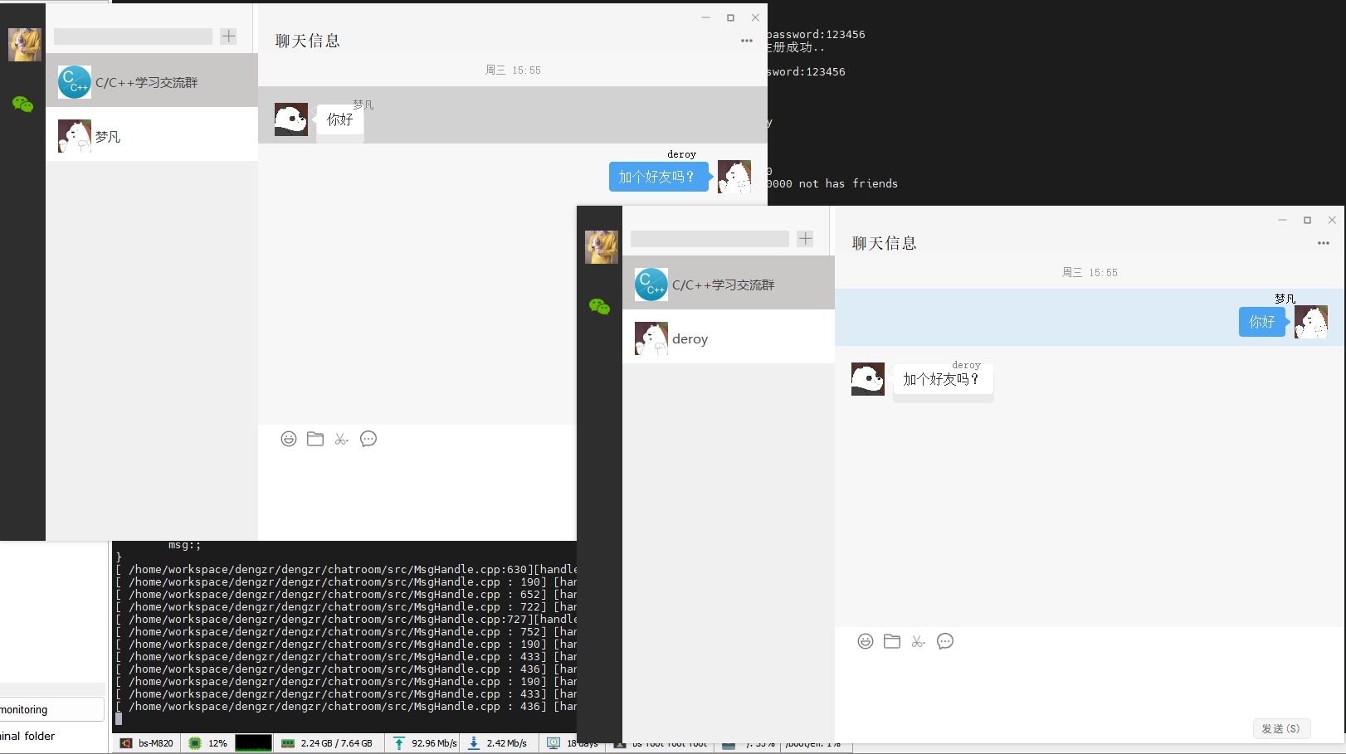The image size is (1346, 754).
Task: Select scissors screenshot tool in left chat window
Action: pyautogui.click(x=341, y=439)
